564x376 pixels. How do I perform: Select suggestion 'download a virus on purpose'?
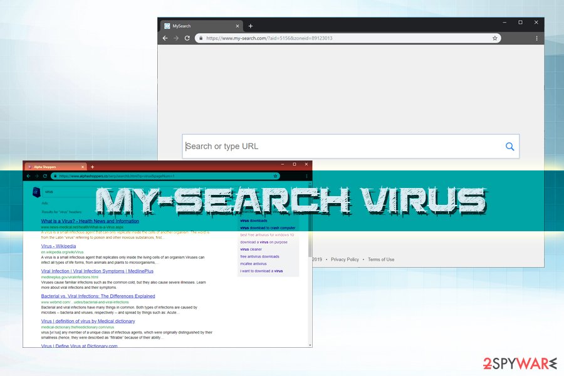click(264, 242)
